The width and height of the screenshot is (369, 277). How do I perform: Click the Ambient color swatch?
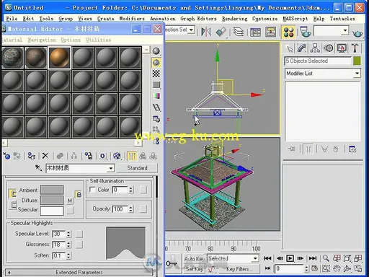click(x=52, y=190)
